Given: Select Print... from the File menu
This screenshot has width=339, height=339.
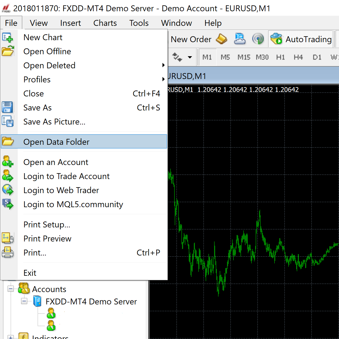Looking at the screenshot, I should click(84, 253).
